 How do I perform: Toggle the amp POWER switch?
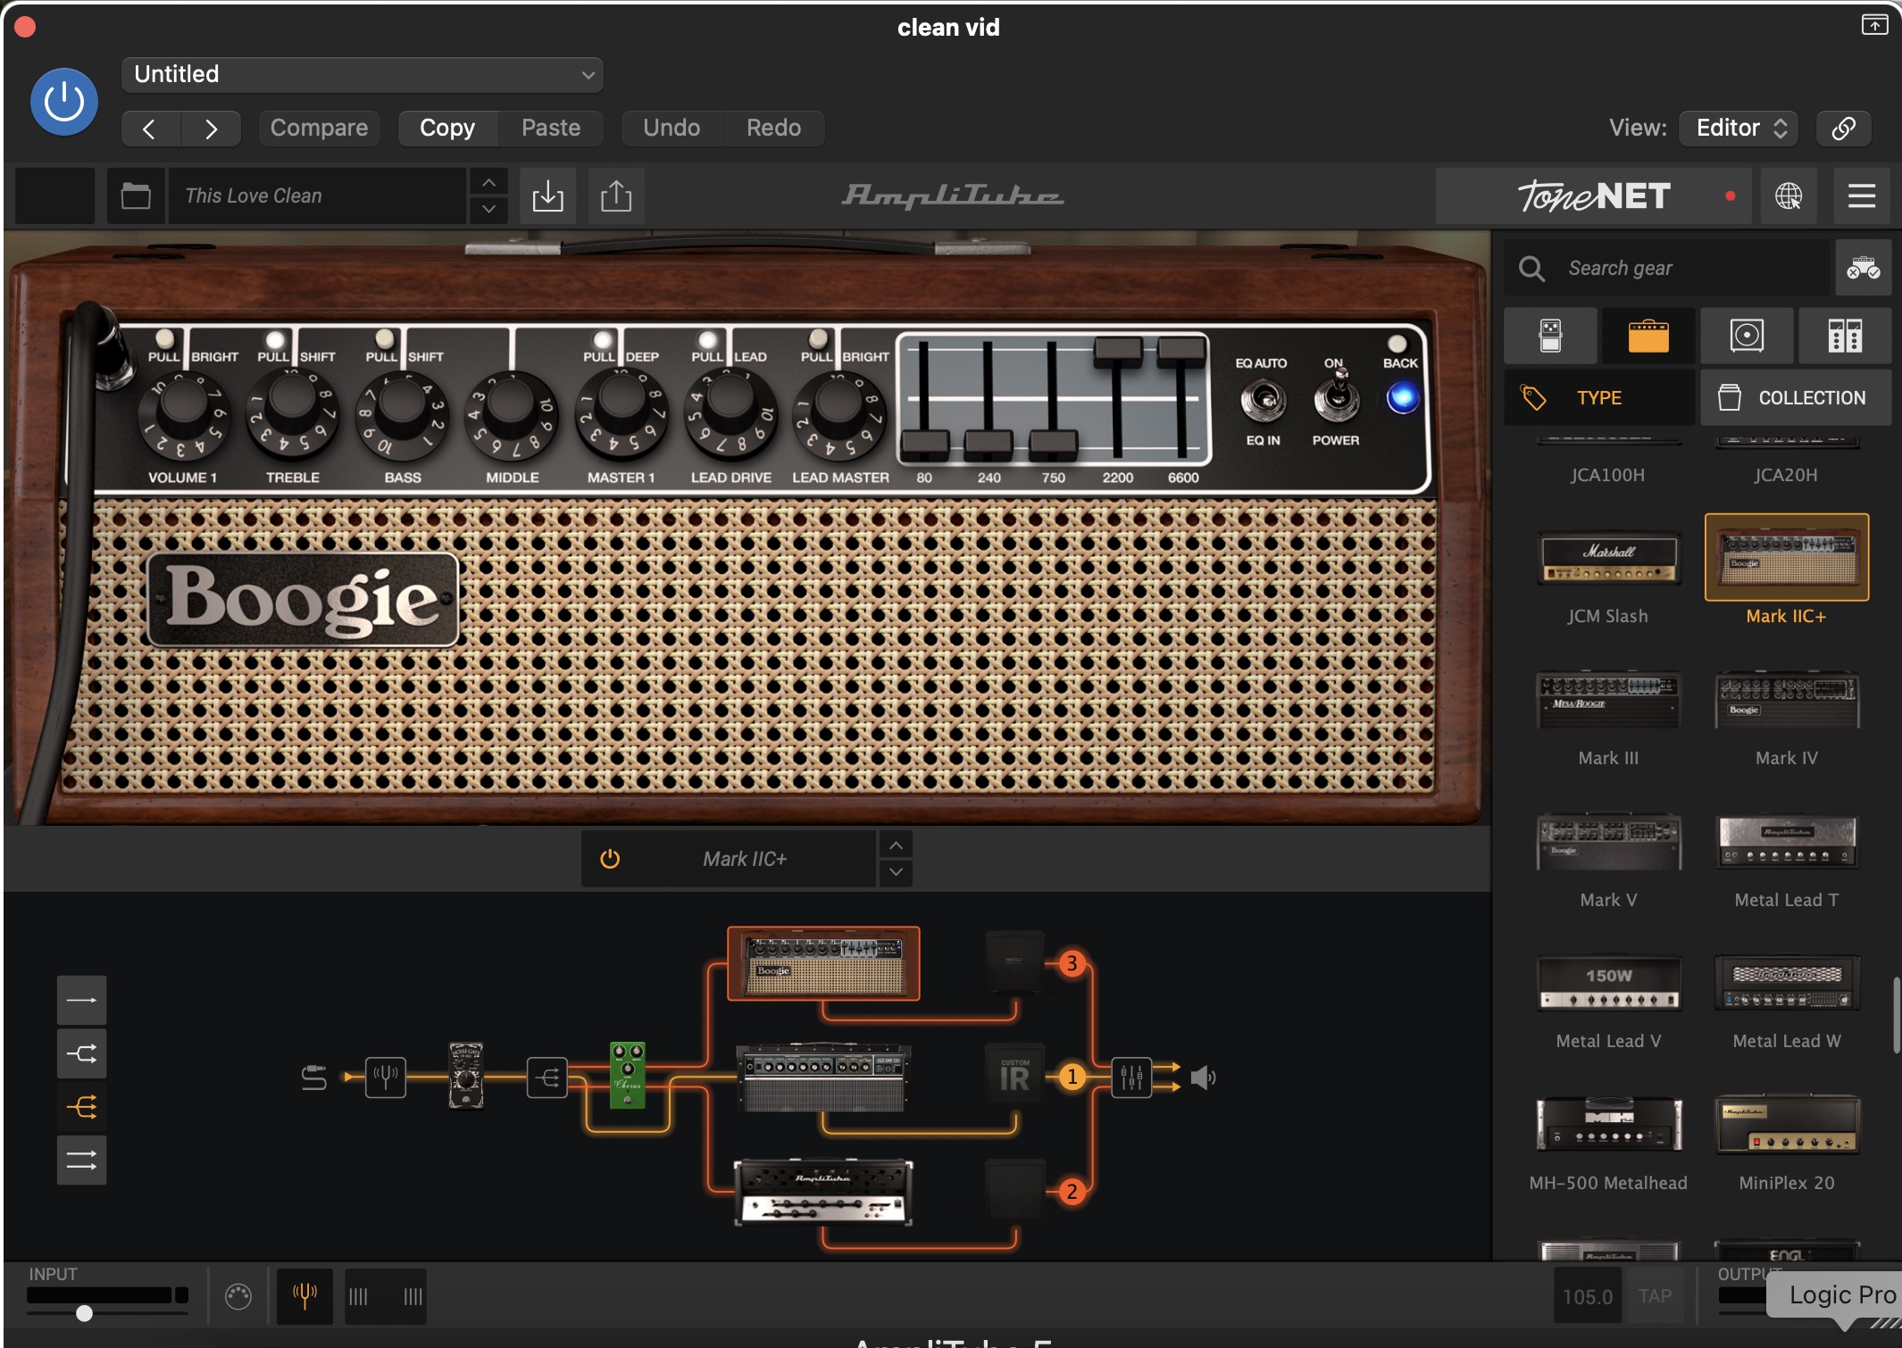click(x=1336, y=395)
